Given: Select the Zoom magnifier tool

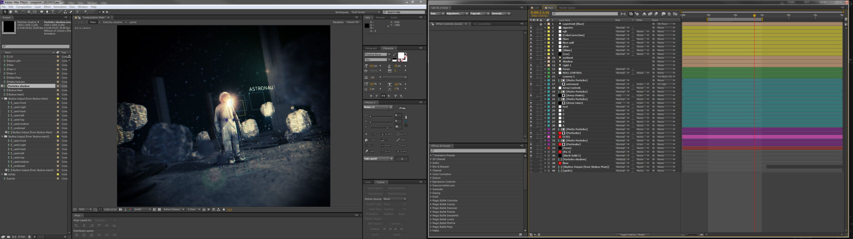Looking at the screenshot, I should tap(16, 12).
